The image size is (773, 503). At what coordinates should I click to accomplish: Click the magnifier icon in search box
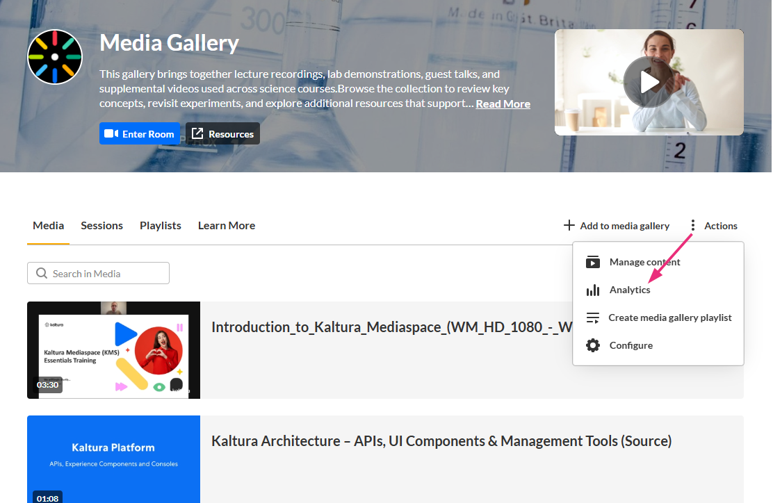pyautogui.click(x=42, y=273)
